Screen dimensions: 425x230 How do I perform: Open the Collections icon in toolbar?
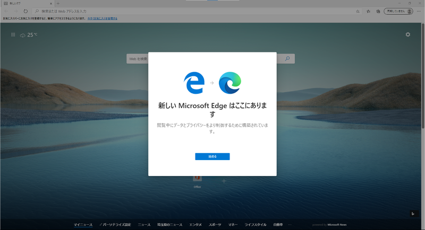click(378, 11)
